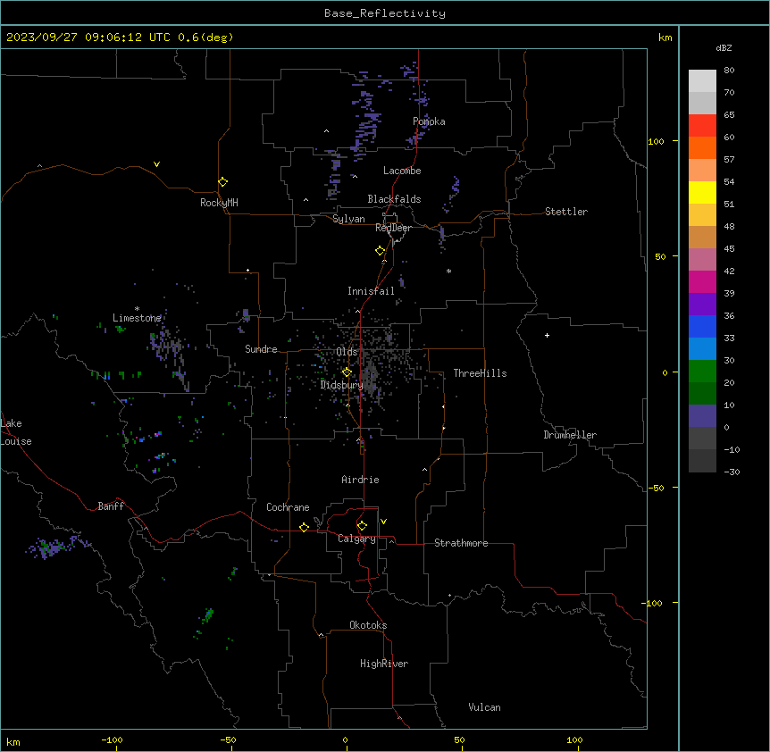770x752 pixels.
Task: Pick the indigo 0-10 dBZ legend band
Action: tap(702, 416)
